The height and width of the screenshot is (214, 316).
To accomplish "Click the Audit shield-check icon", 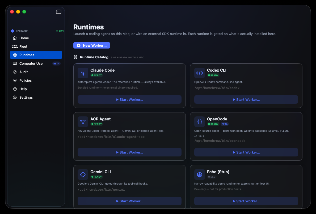I will tap(15, 72).
